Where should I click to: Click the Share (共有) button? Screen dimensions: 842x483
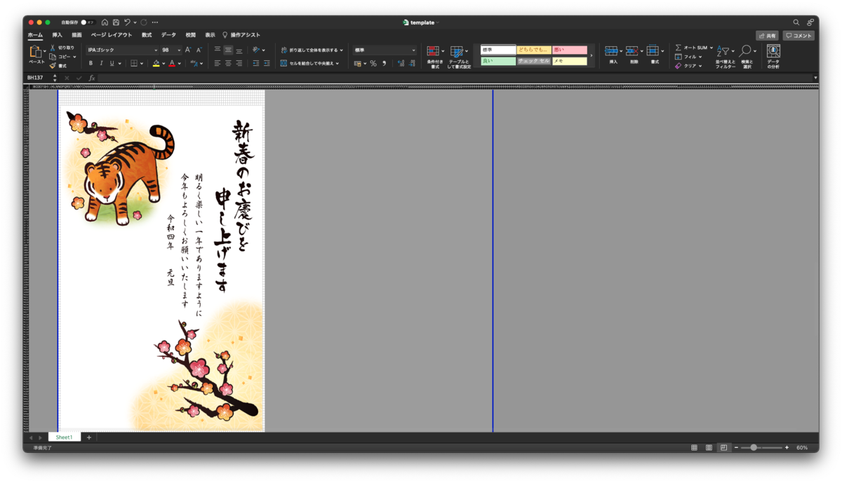tap(767, 36)
